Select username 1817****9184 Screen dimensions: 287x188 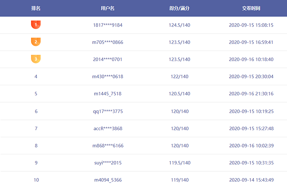point(108,25)
